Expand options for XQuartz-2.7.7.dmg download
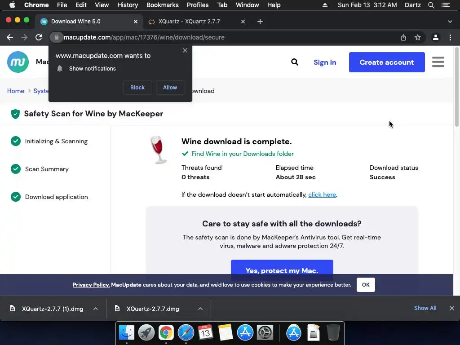460x345 pixels. pos(200,309)
